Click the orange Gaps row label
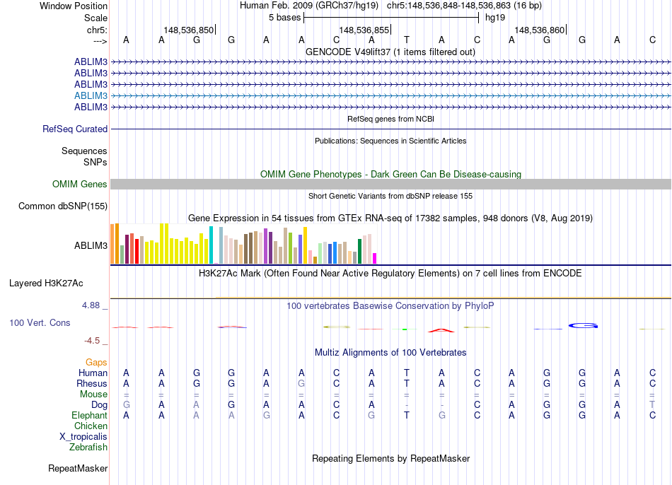 (96, 363)
